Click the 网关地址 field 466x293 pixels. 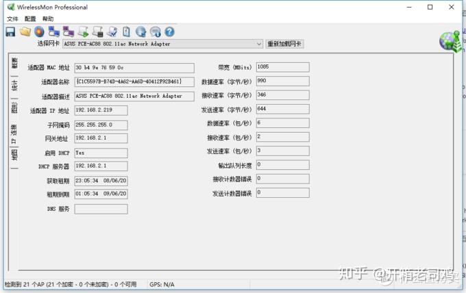[101, 138]
